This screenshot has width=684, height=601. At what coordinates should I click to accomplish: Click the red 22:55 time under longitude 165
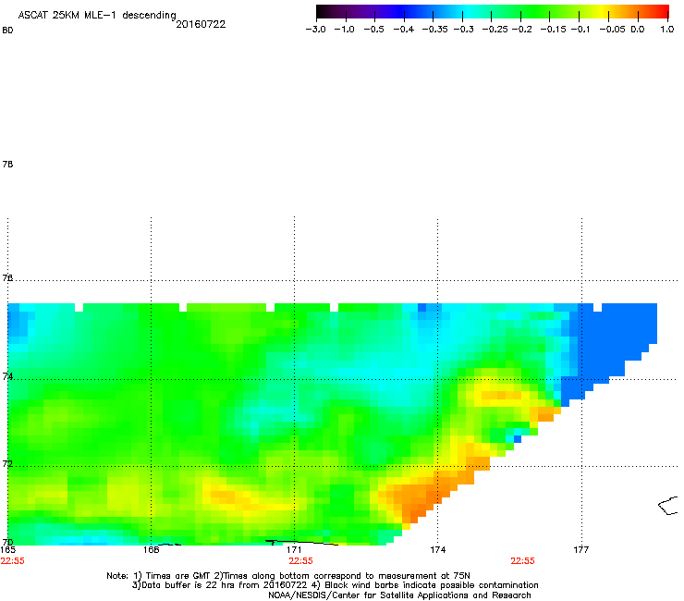pyautogui.click(x=13, y=561)
